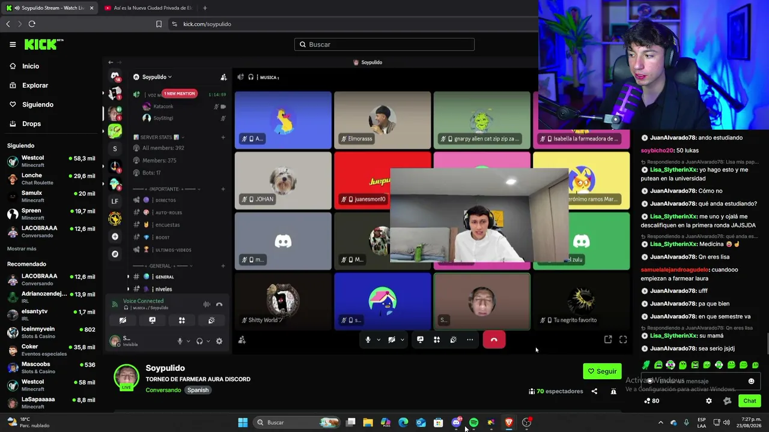Share the Soypulido stream
The height and width of the screenshot is (432, 769).
point(594,391)
